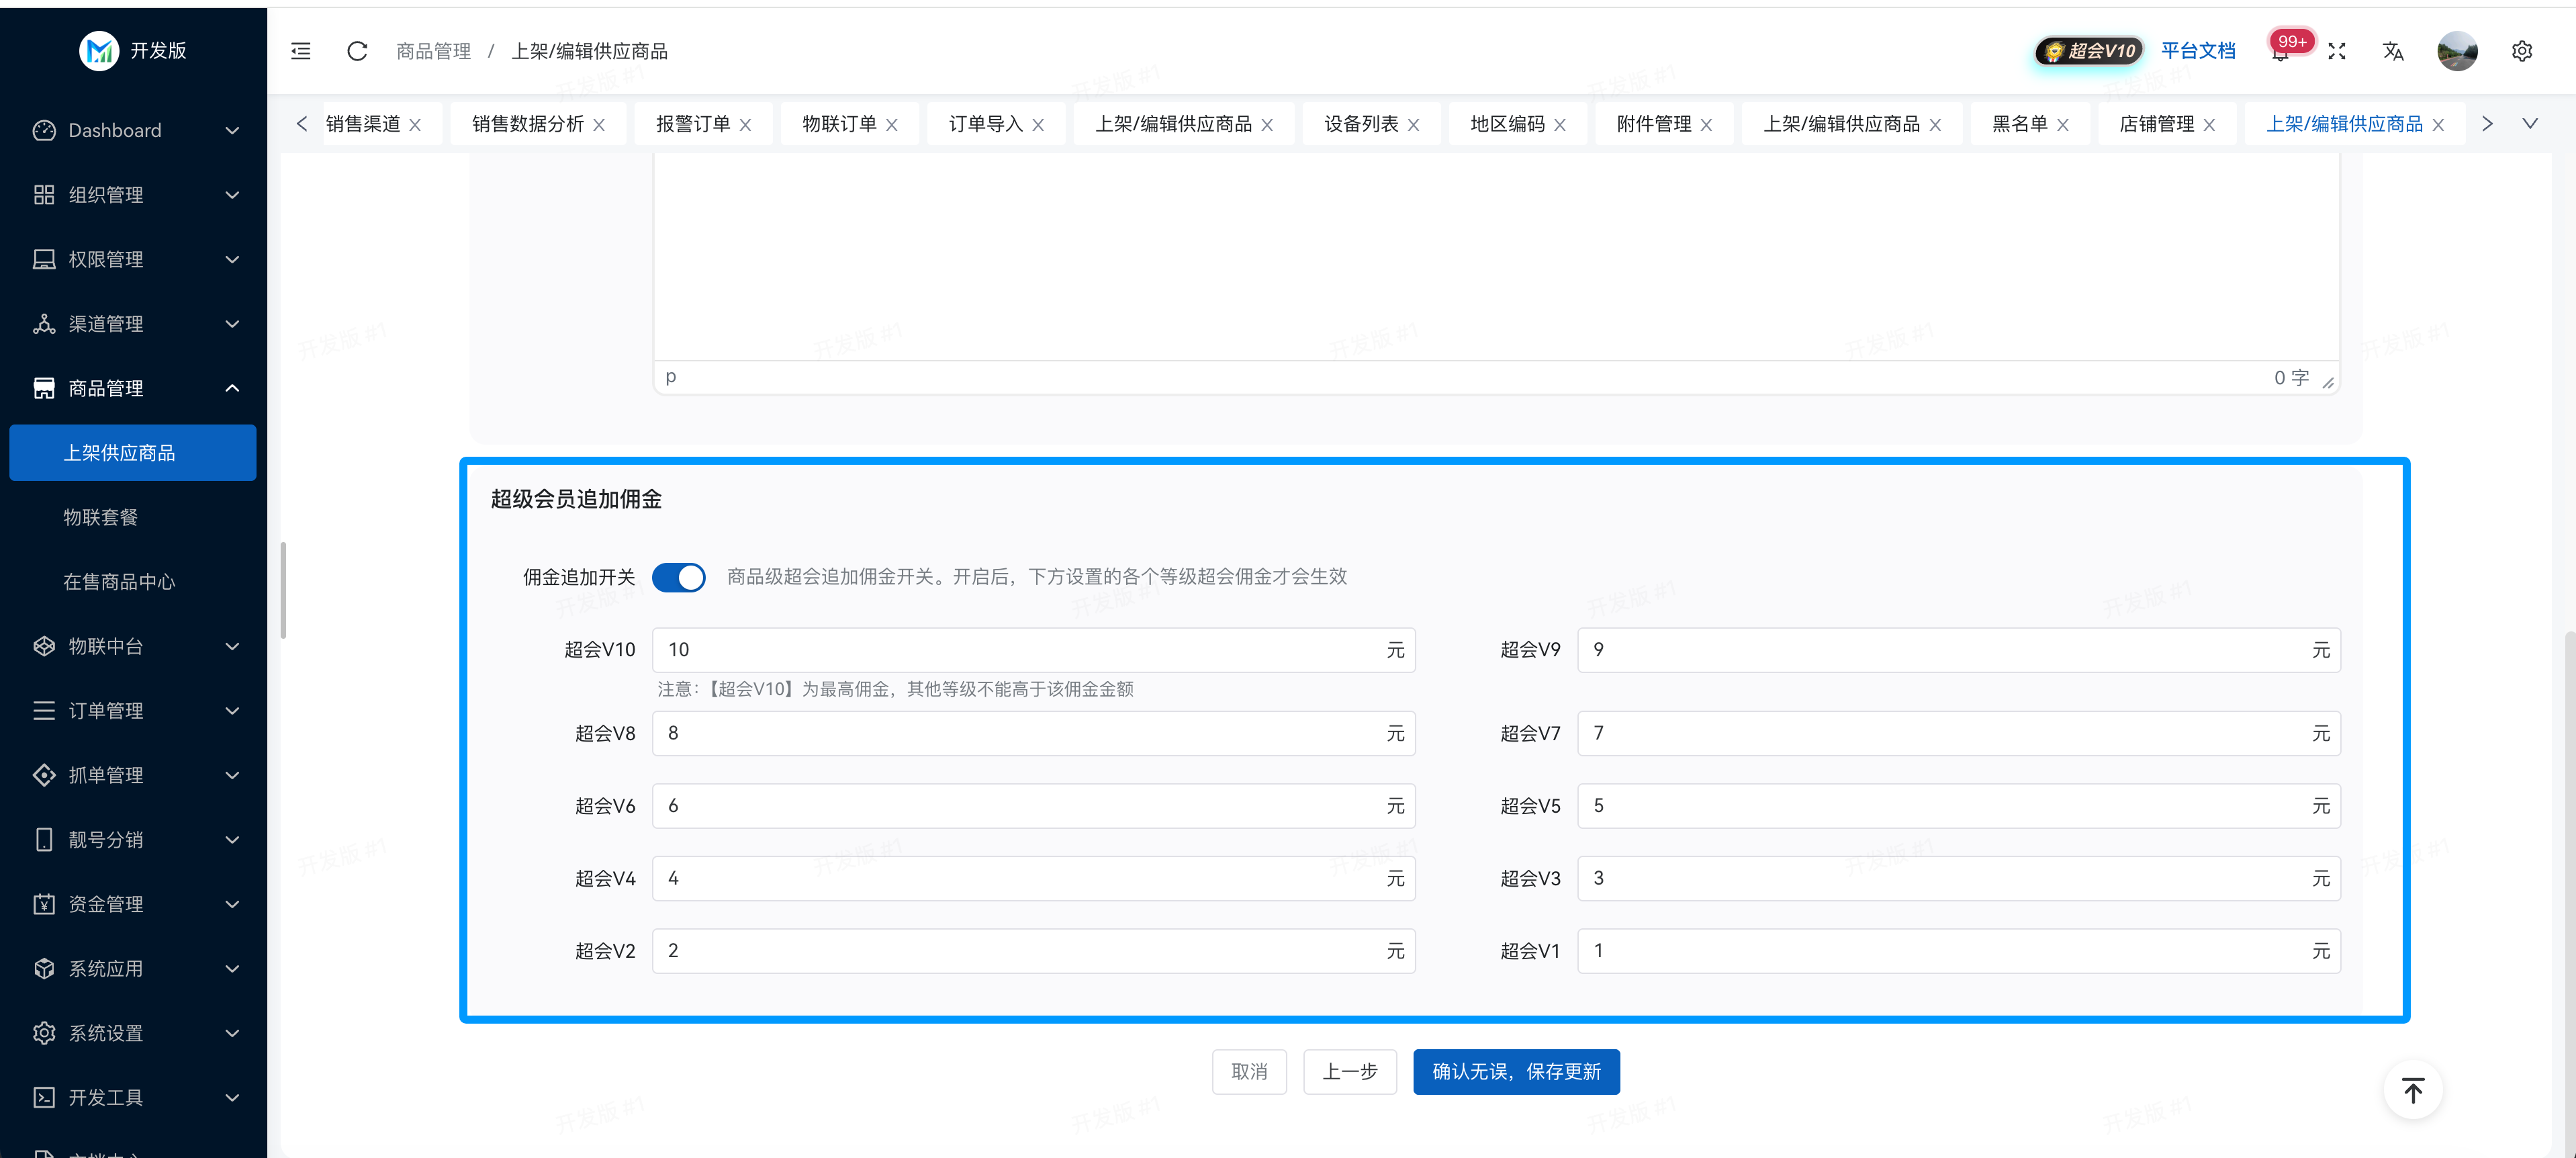
Task: Open the tab list dropdown chevron
Action: [2530, 124]
